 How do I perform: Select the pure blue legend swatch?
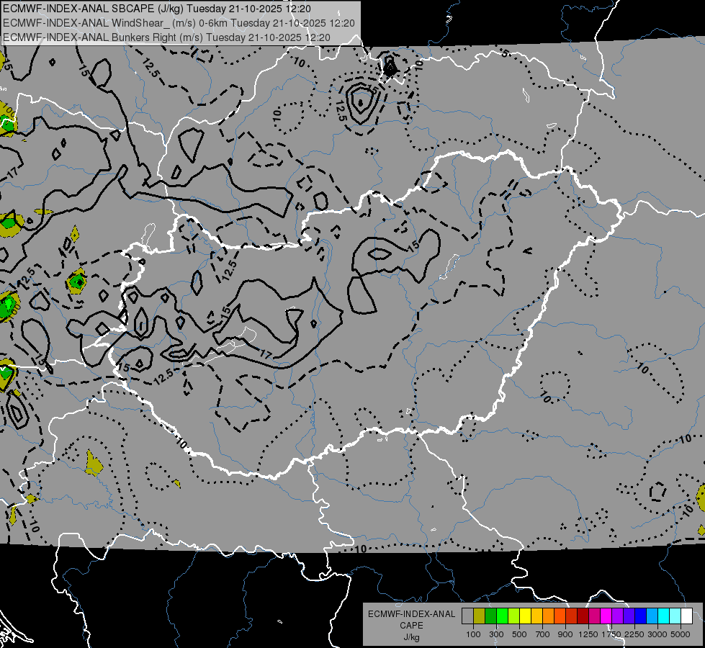click(x=641, y=616)
